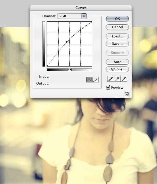
Task: Click the Save... button
Action: pos(117,44)
